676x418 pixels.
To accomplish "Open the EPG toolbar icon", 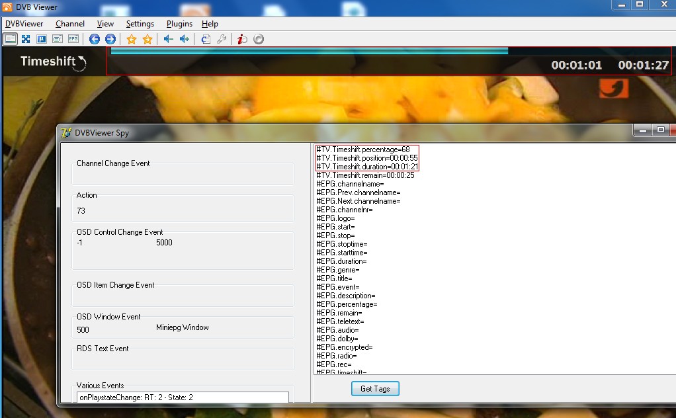I will pyautogui.click(x=73, y=39).
